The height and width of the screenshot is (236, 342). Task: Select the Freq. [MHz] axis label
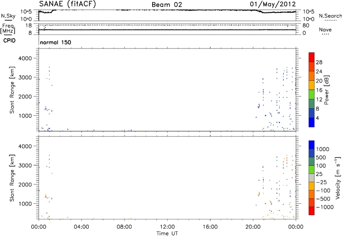pos(8,29)
